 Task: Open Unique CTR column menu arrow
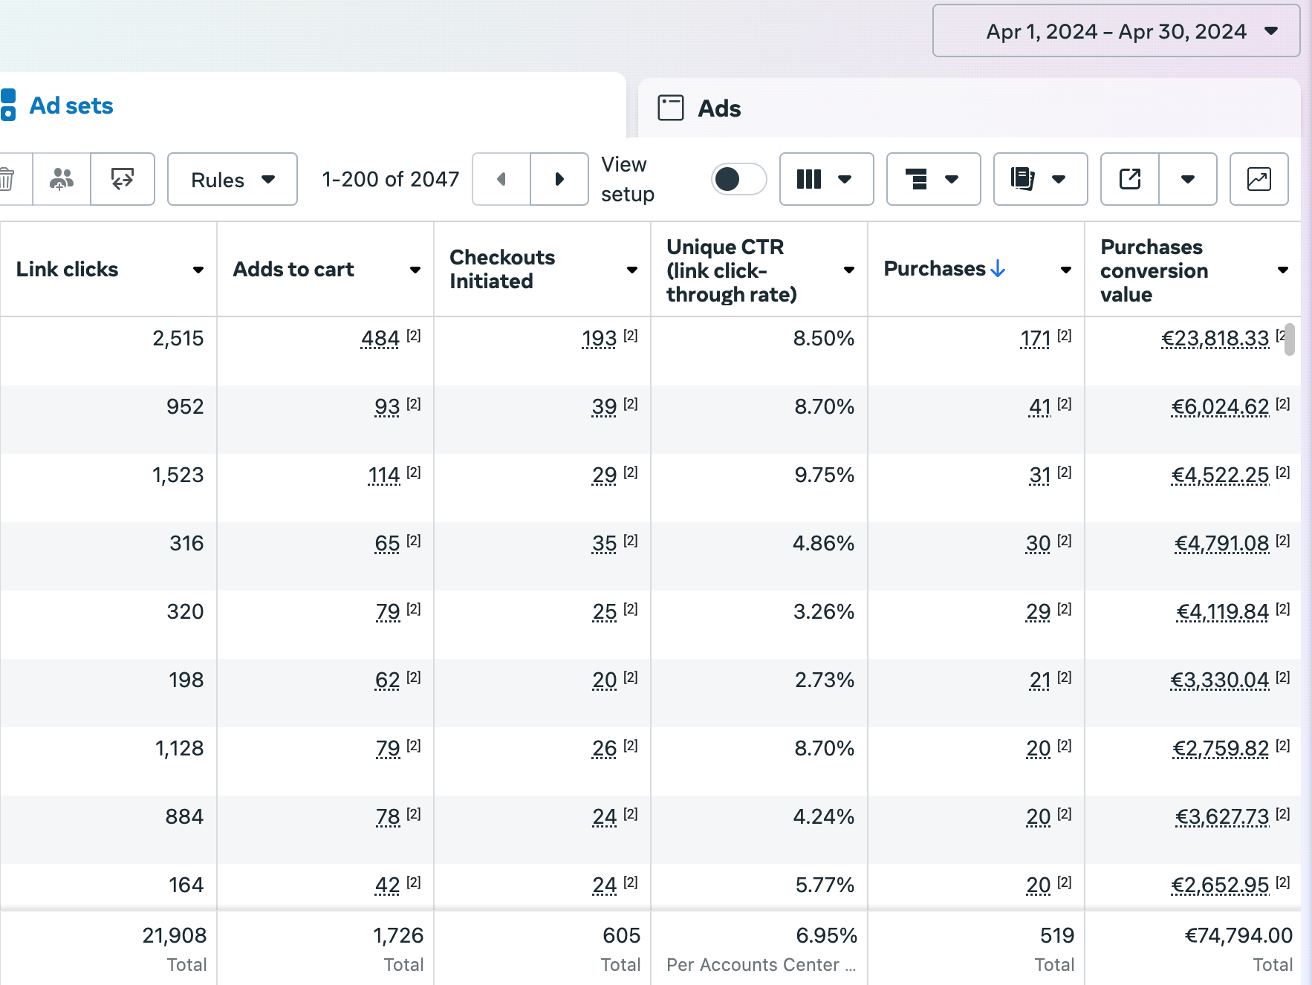[x=849, y=270]
